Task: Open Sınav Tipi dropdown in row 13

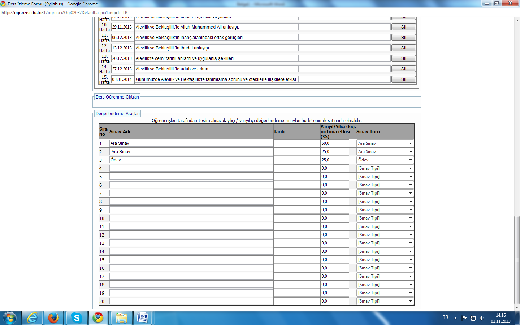Action: click(x=385, y=243)
